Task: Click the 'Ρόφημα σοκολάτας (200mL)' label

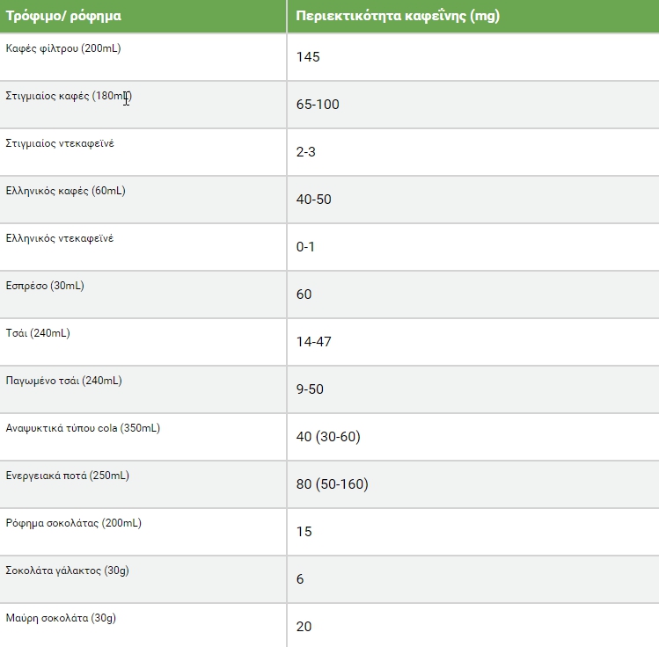Action: [74, 523]
